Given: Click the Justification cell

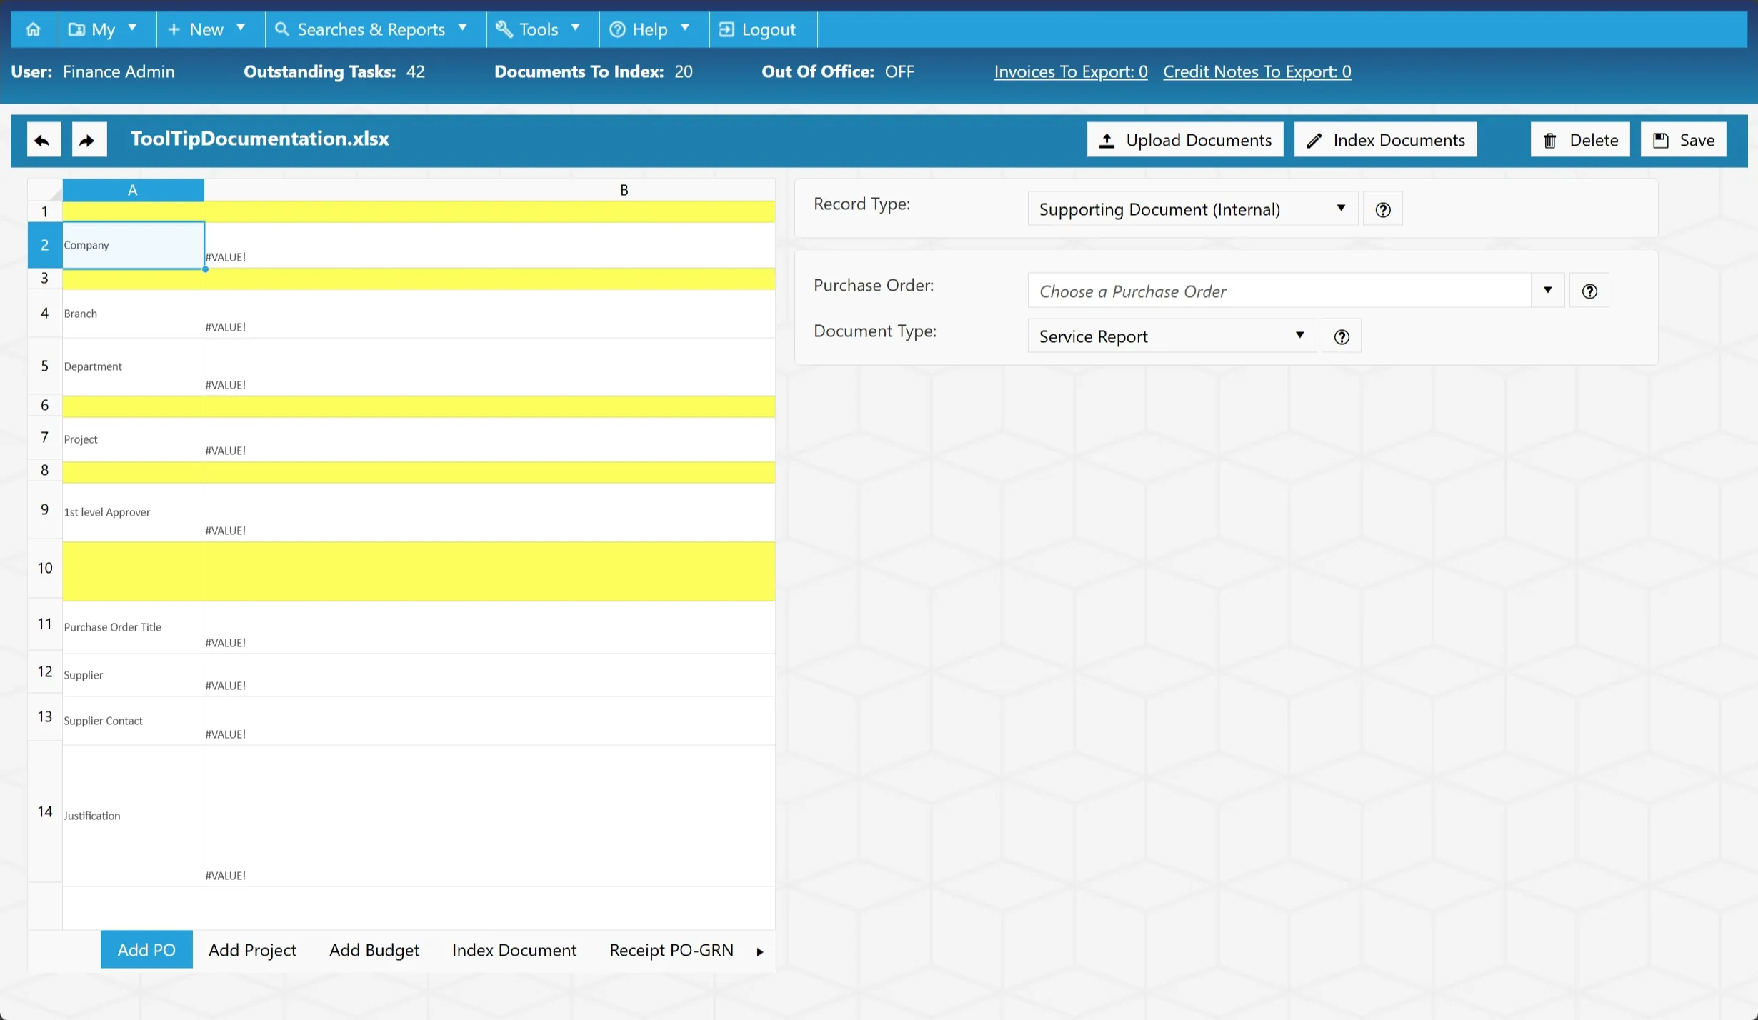Looking at the screenshot, I should point(133,816).
